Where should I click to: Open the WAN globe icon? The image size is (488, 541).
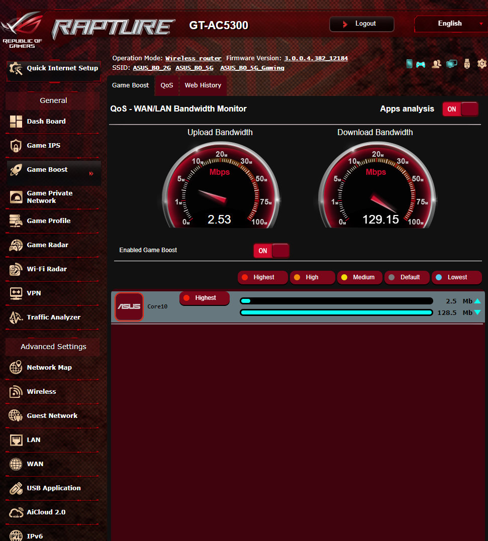click(16, 464)
